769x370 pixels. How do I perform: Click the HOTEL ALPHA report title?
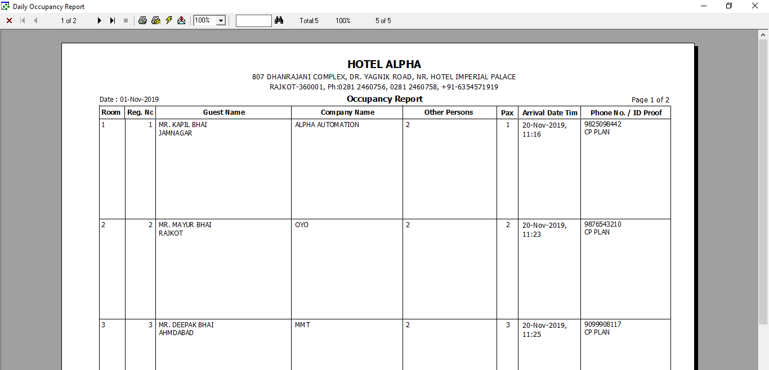(384, 65)
